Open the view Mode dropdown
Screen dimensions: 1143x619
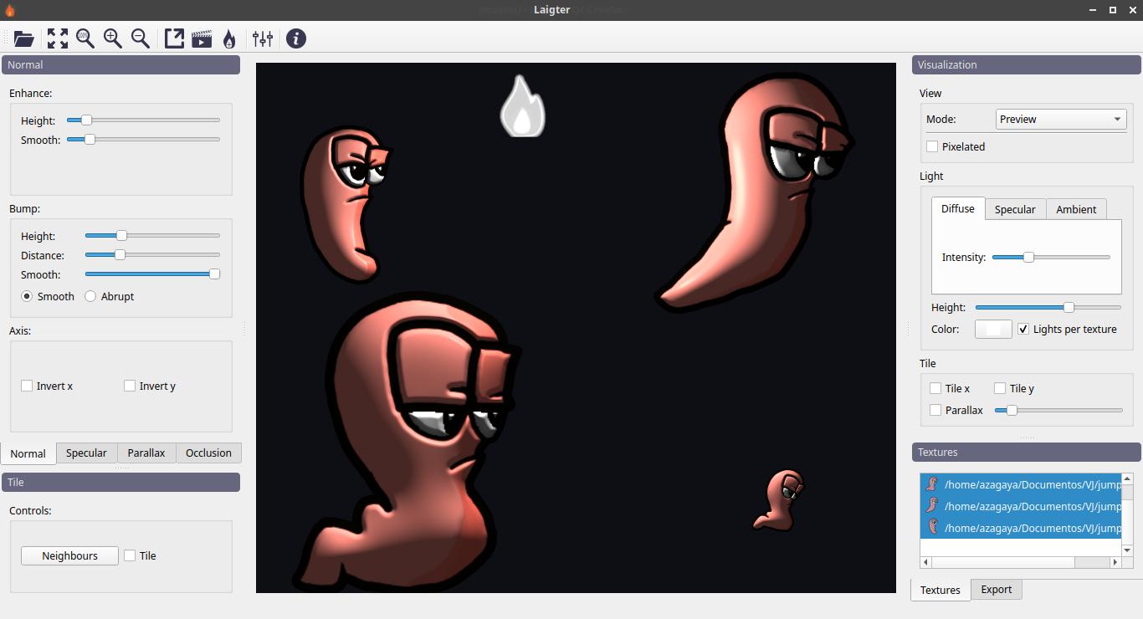pos(1060,119)
